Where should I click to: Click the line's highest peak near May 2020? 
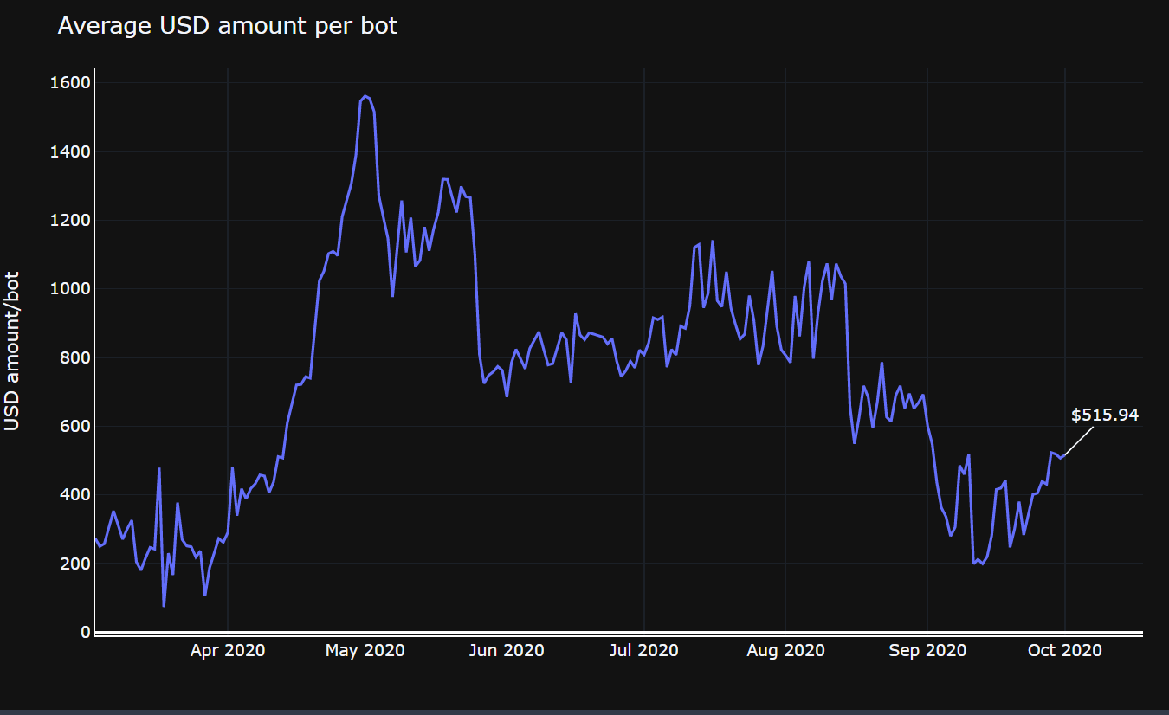[365, 96]
